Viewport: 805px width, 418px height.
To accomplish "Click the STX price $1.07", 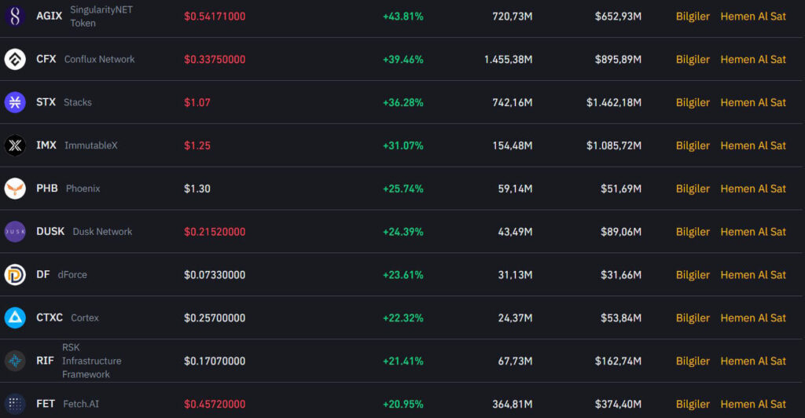I will 197,103.
